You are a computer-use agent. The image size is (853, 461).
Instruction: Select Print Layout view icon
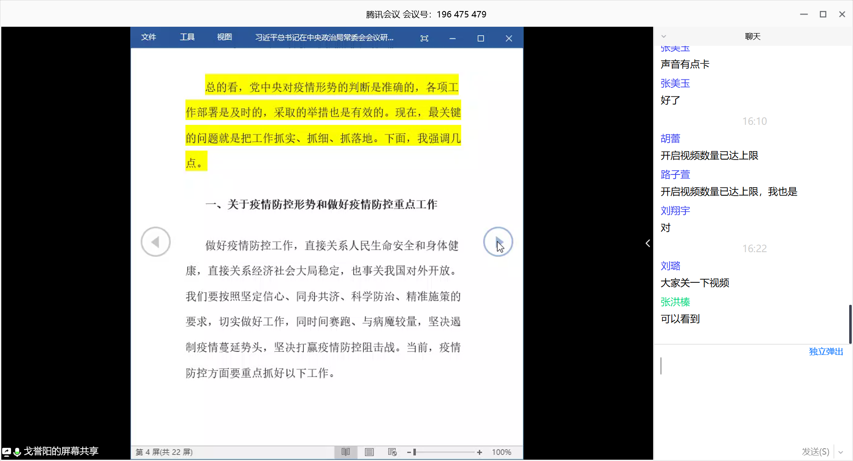369,452
